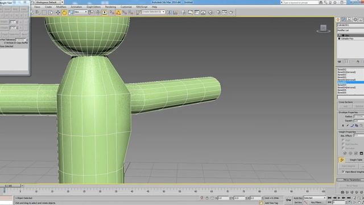
Task: Click the Pin Stack icon
Action: click(340, 61)
